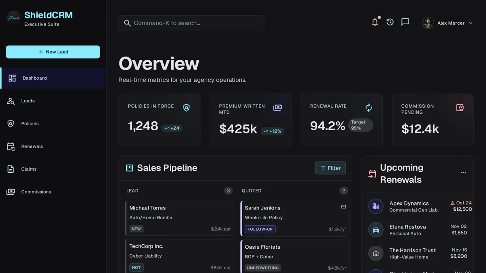Open the history clock icon
Screen dimensions: 486x273
click(390, 22)
